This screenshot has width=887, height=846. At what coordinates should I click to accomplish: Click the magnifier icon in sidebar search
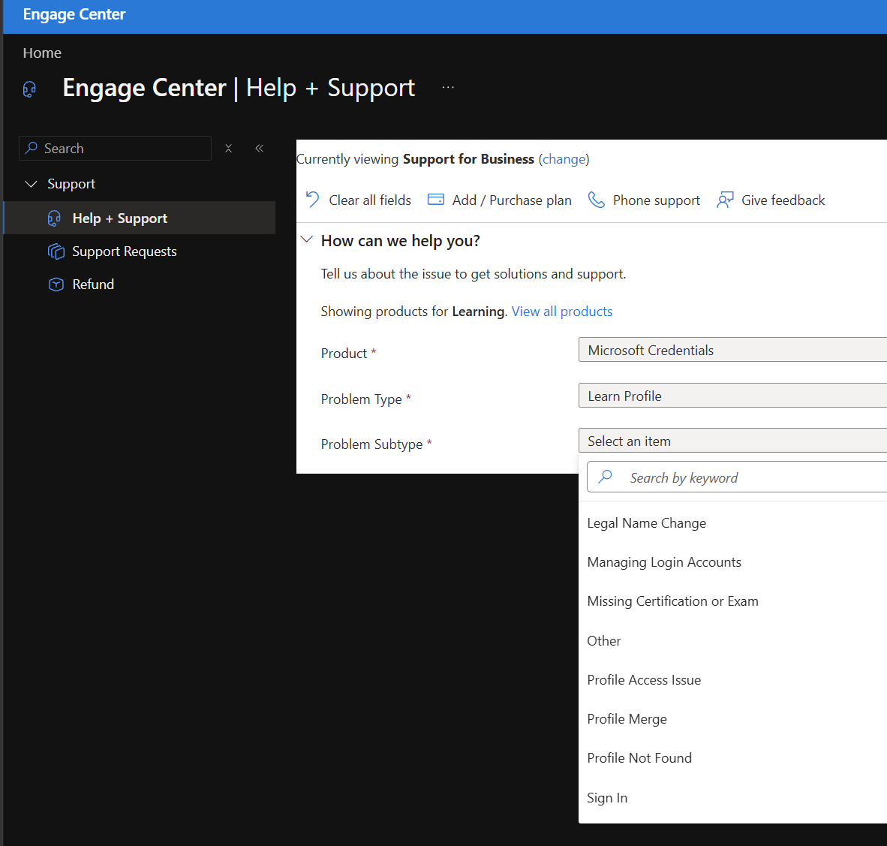coord(32,148)
